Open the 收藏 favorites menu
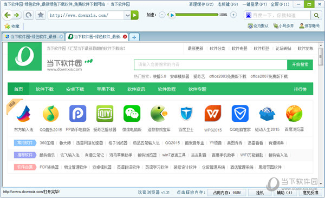The width and height of the screenshot is (325, 198). 12,26
